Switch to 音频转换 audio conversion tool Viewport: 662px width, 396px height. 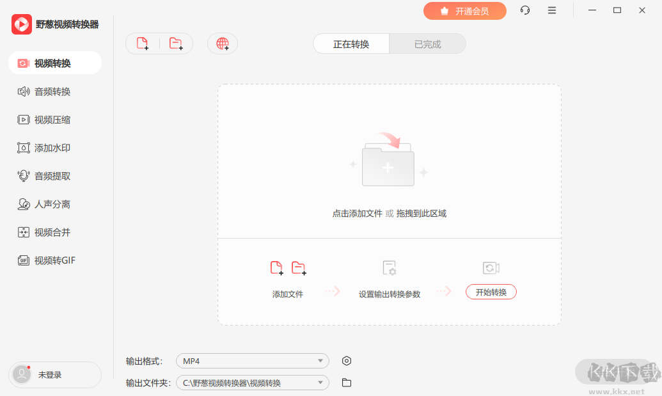tap(51, 91)
